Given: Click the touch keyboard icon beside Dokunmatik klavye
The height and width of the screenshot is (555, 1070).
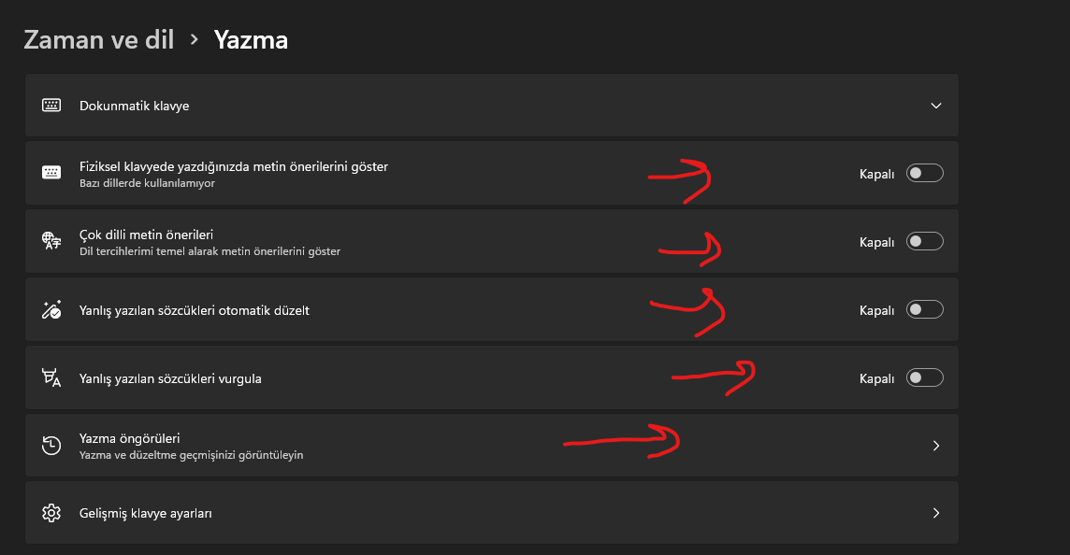Looking at the screenshot, I should [x=51, y=106].
